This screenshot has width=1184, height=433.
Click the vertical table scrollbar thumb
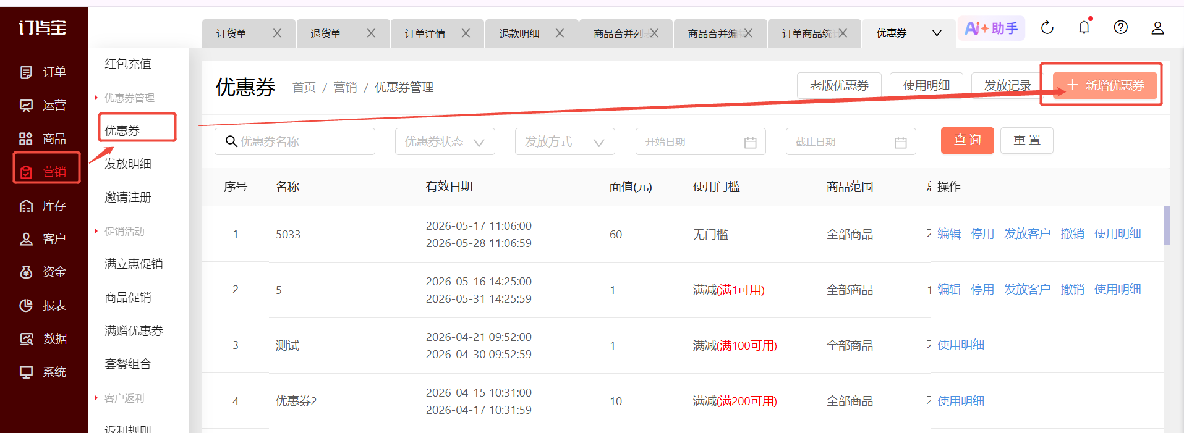pos(1167,225)
